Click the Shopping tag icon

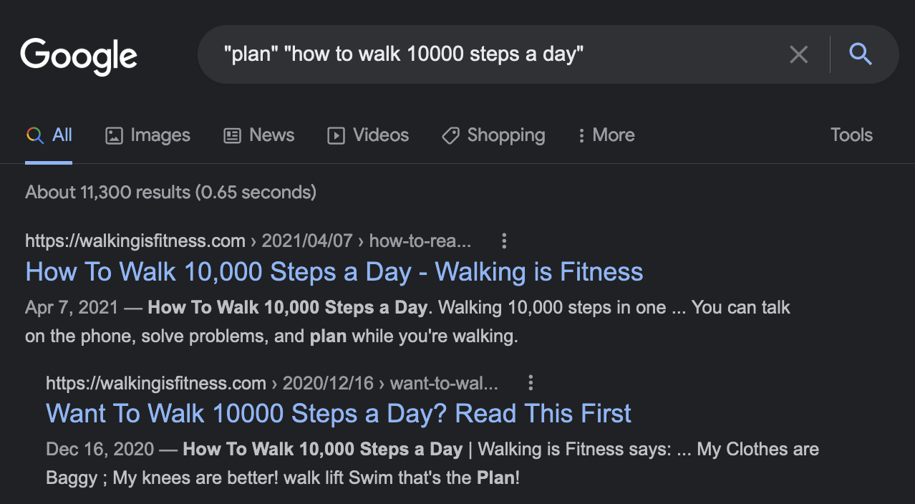click(x=450, y=135)
